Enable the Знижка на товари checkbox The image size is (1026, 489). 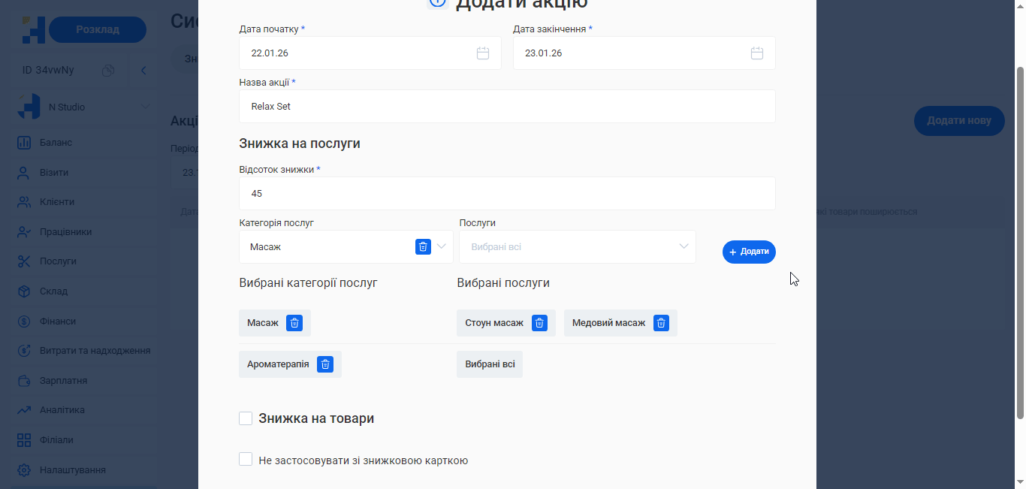[246, 418]
